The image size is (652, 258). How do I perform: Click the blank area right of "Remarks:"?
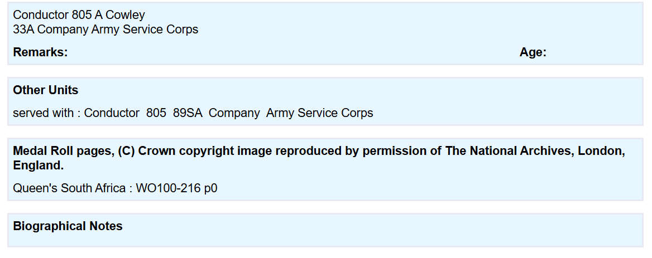(279, 52)
